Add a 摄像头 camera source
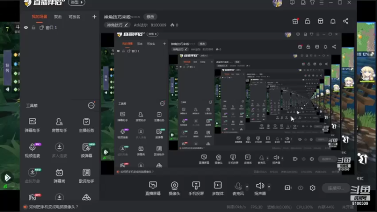 [174, 188]
